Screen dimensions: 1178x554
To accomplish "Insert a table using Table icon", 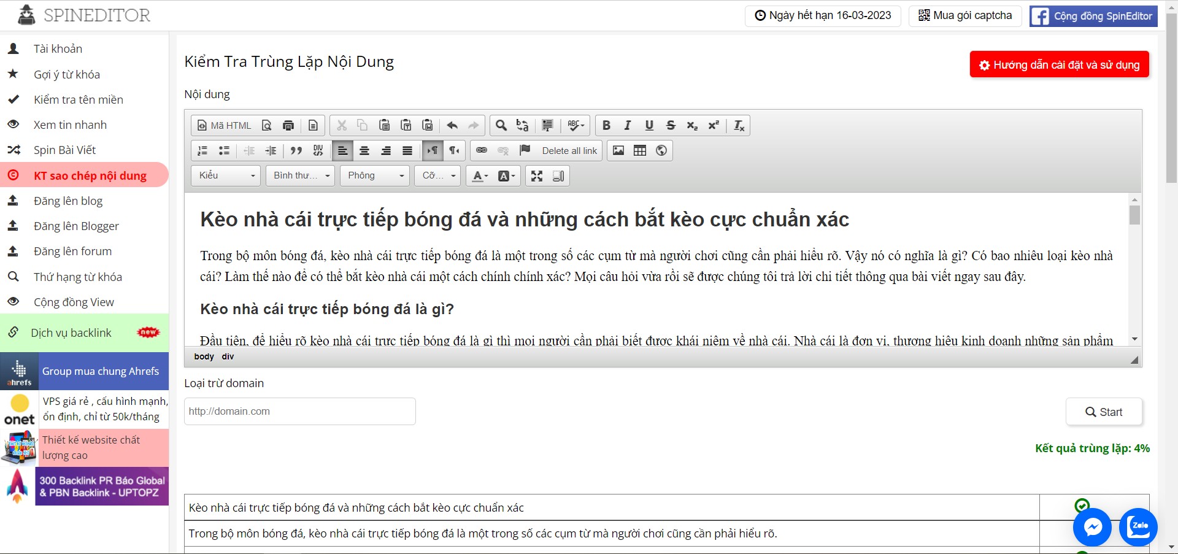I will coord(640,150).
